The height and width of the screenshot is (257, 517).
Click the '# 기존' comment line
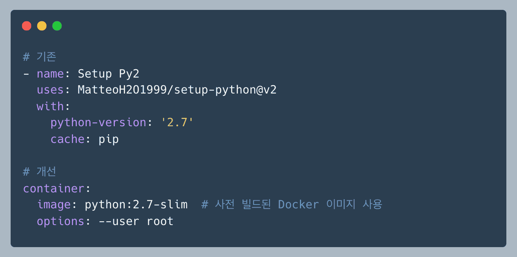coord(40,57)
